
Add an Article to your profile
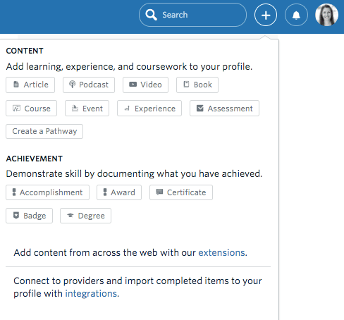[x=30, y=85]
